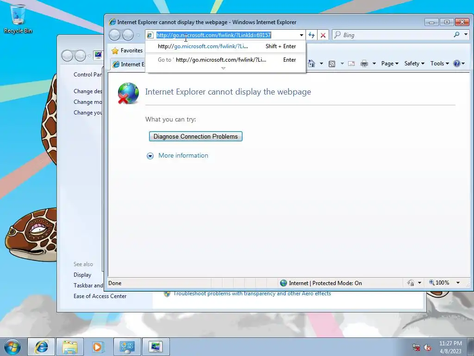The image size is (474, 356).
Task: Click the Help question mark icon
Action: (x=457, y=64)
